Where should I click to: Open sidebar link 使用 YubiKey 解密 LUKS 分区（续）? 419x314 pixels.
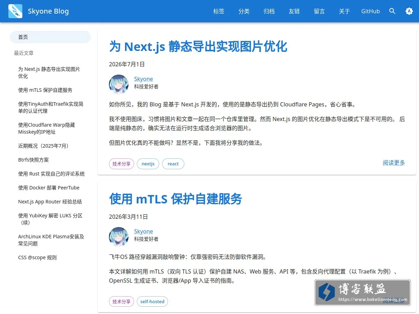(x=50, y=219)
